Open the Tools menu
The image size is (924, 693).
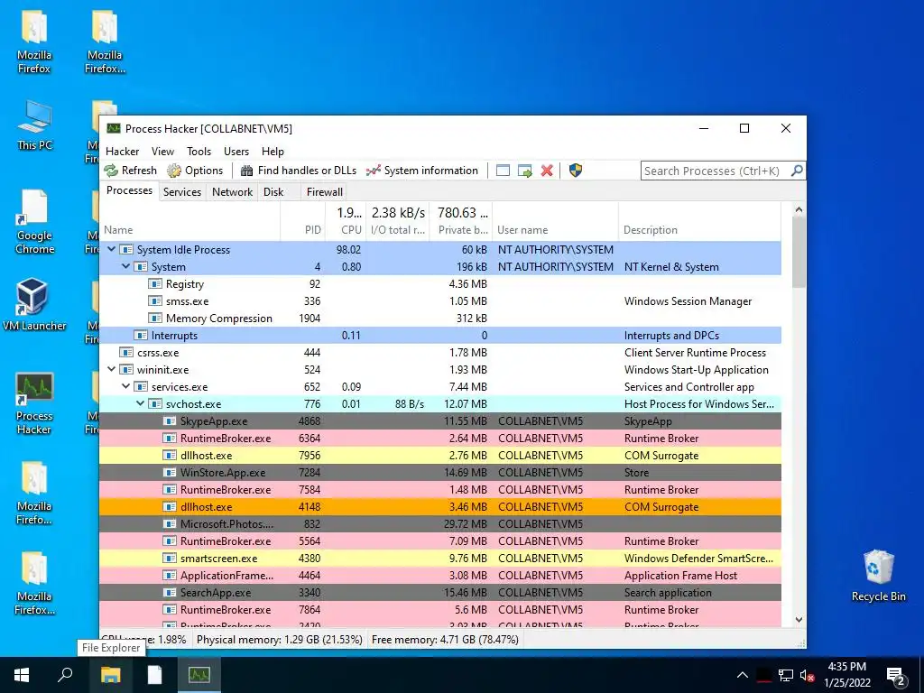click(199, 152)
